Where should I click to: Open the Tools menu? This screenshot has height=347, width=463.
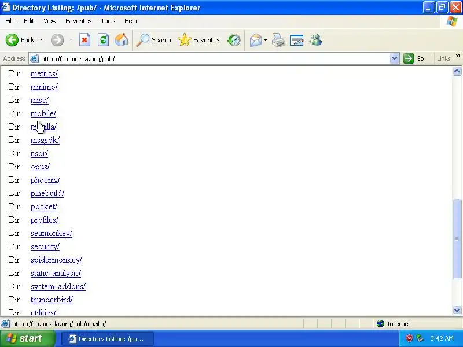tap(108, 21)
